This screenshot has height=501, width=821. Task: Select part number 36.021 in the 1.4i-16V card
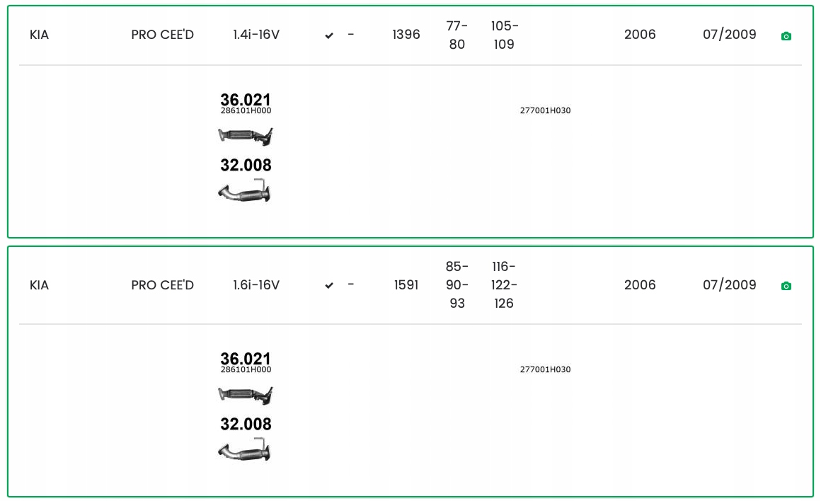[x=246, y=100]
